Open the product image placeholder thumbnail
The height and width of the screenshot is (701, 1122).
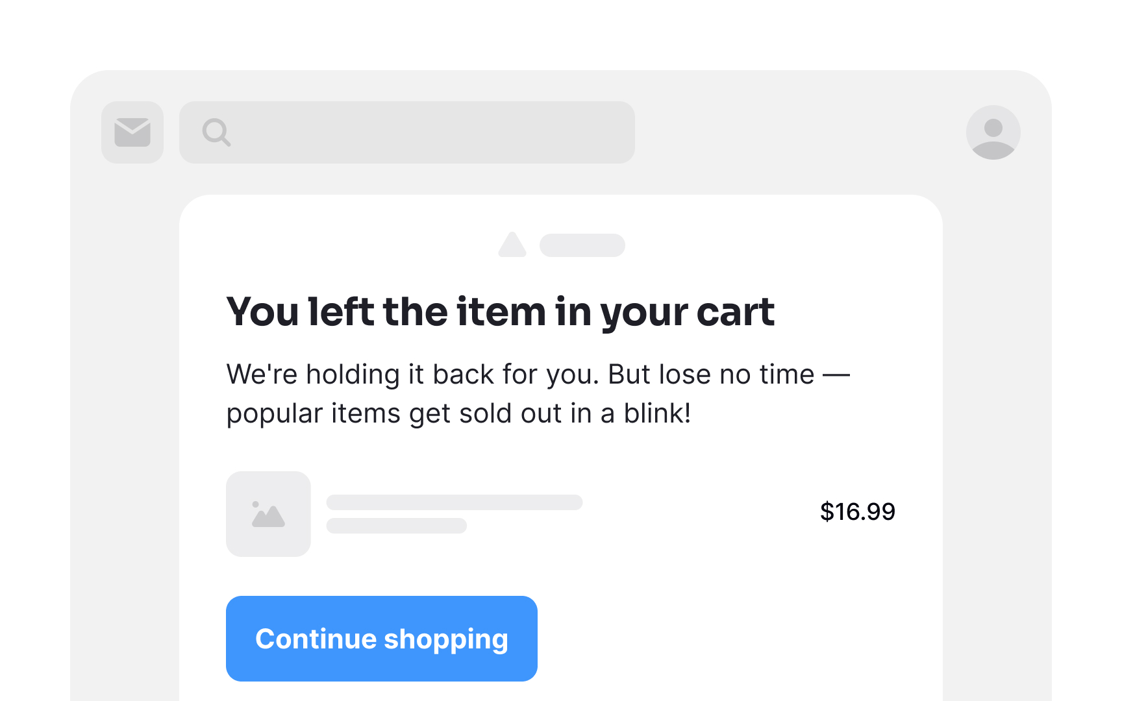[x=268, y=514]
